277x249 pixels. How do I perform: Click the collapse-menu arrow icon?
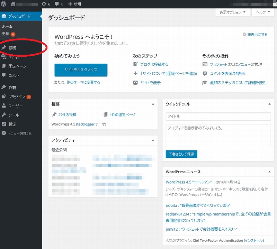[4, 133]
